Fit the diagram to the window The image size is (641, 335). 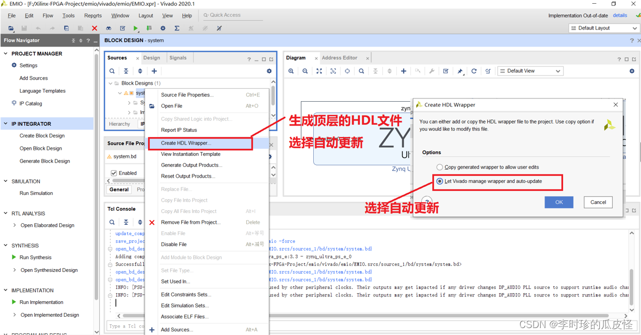[x=319, y=71]
